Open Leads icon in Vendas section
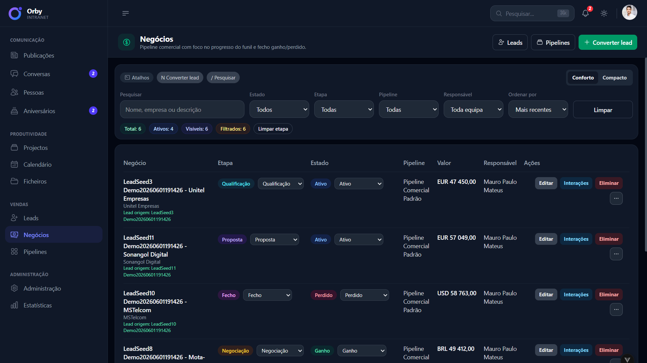The width and height of the screenshot is (647, 363). pos(14,218)
